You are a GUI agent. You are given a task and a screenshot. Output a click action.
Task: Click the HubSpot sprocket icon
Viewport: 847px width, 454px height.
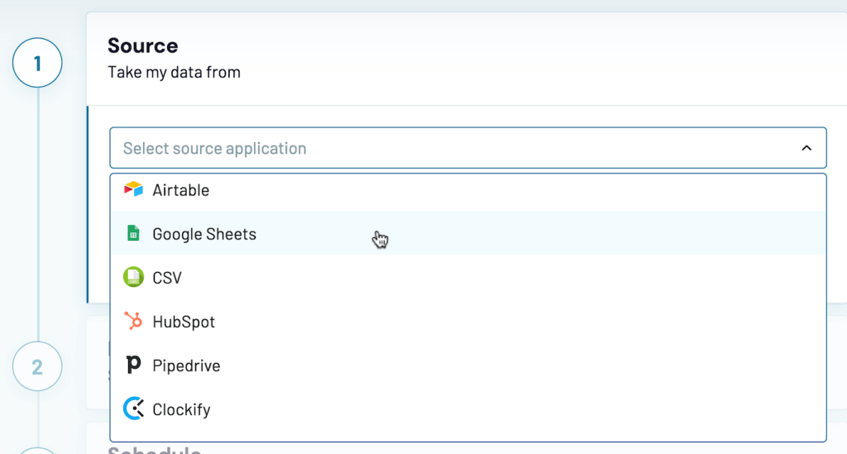(x=133, y=321)
